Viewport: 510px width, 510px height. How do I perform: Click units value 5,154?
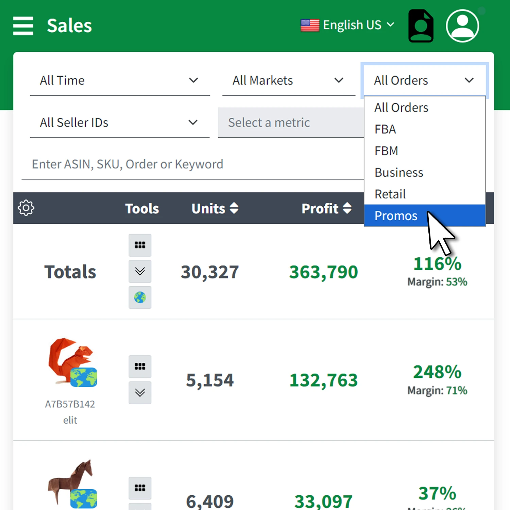(210, 380)
